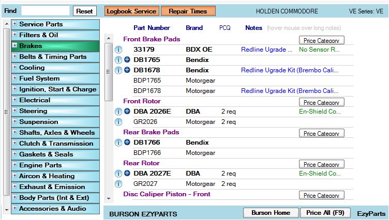Expand the Fuel System category

(14, 78)
